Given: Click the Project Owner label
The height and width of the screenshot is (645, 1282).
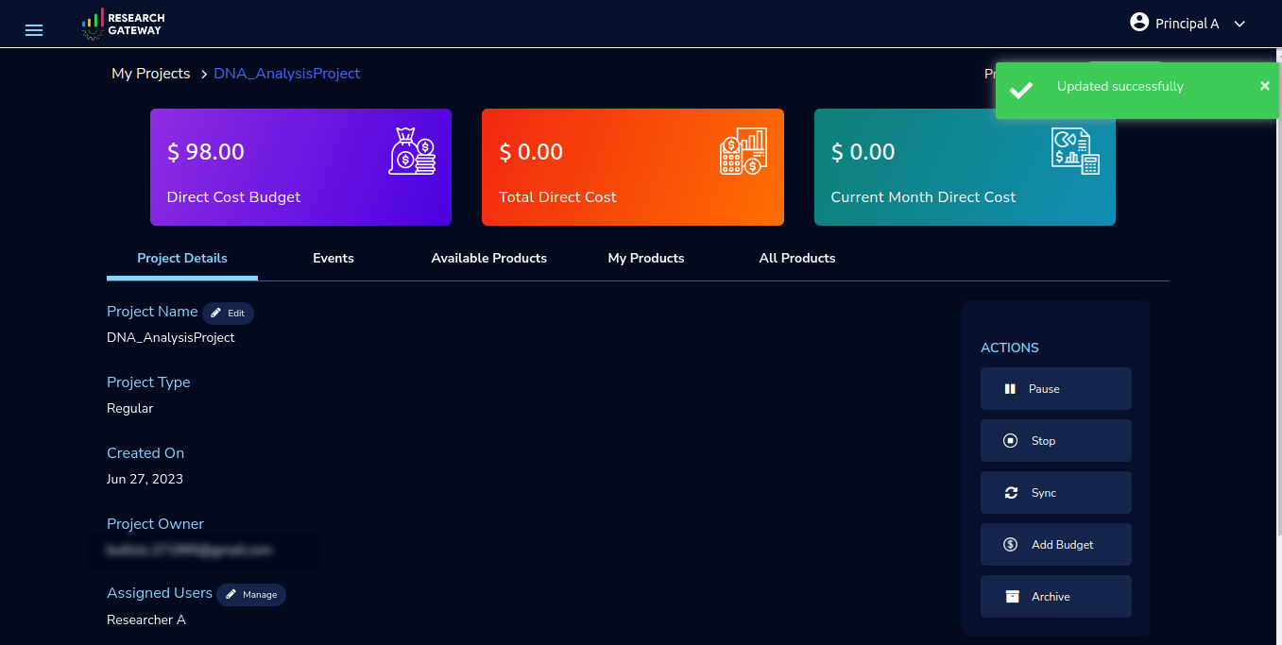Looking at the screenshot, I should click(156, 524).
